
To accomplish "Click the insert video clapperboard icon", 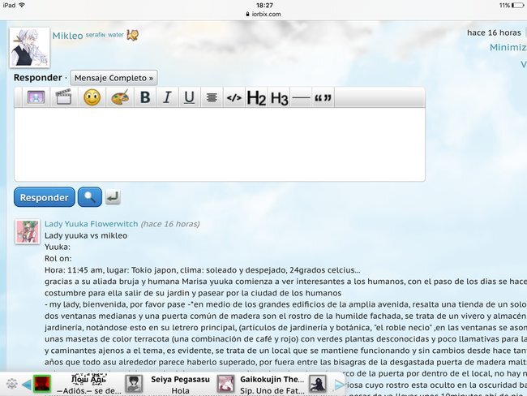I will tap(63, 98).
